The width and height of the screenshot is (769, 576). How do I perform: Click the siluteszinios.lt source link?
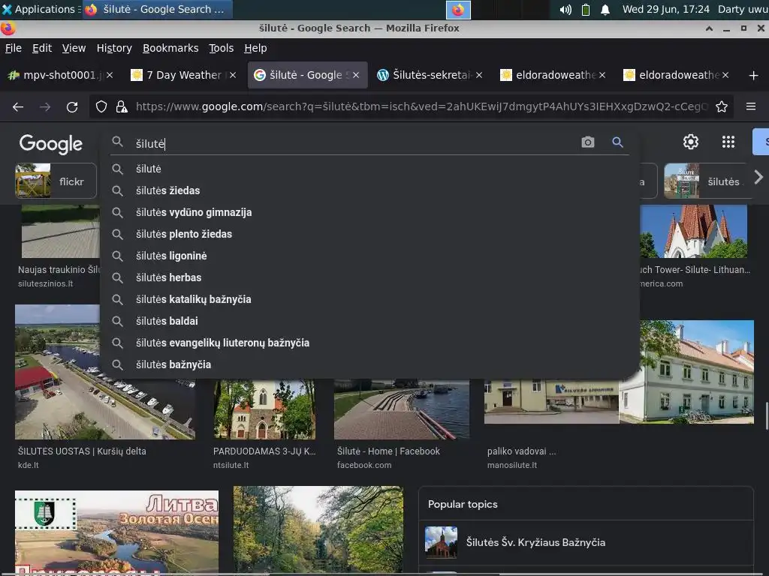[x=46, y=283]
